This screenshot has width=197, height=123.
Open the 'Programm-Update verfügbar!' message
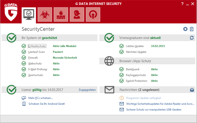tap(144, 98)
